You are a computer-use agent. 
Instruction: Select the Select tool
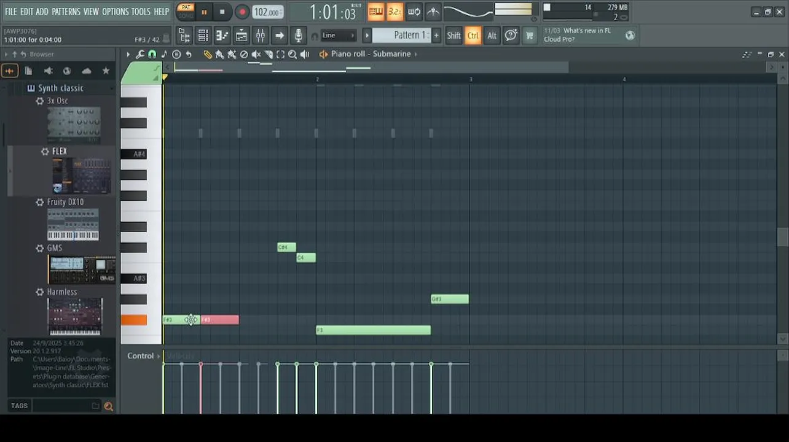281,54
